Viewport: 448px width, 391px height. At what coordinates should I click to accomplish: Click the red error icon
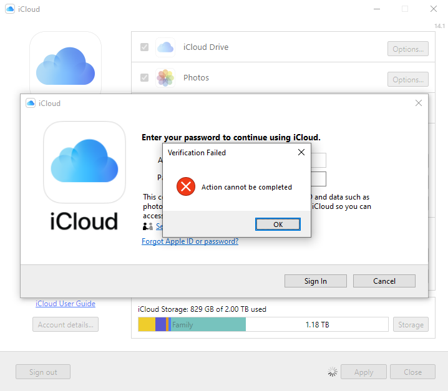[186, 187]
